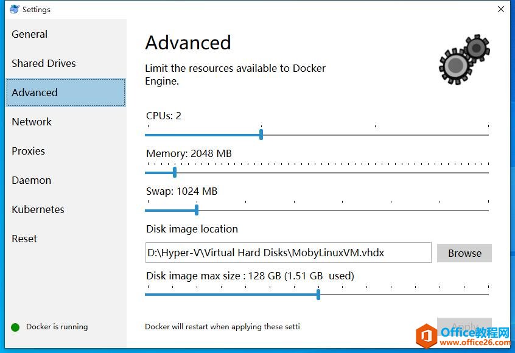Click the Apply button

click(x=464, y=326)
